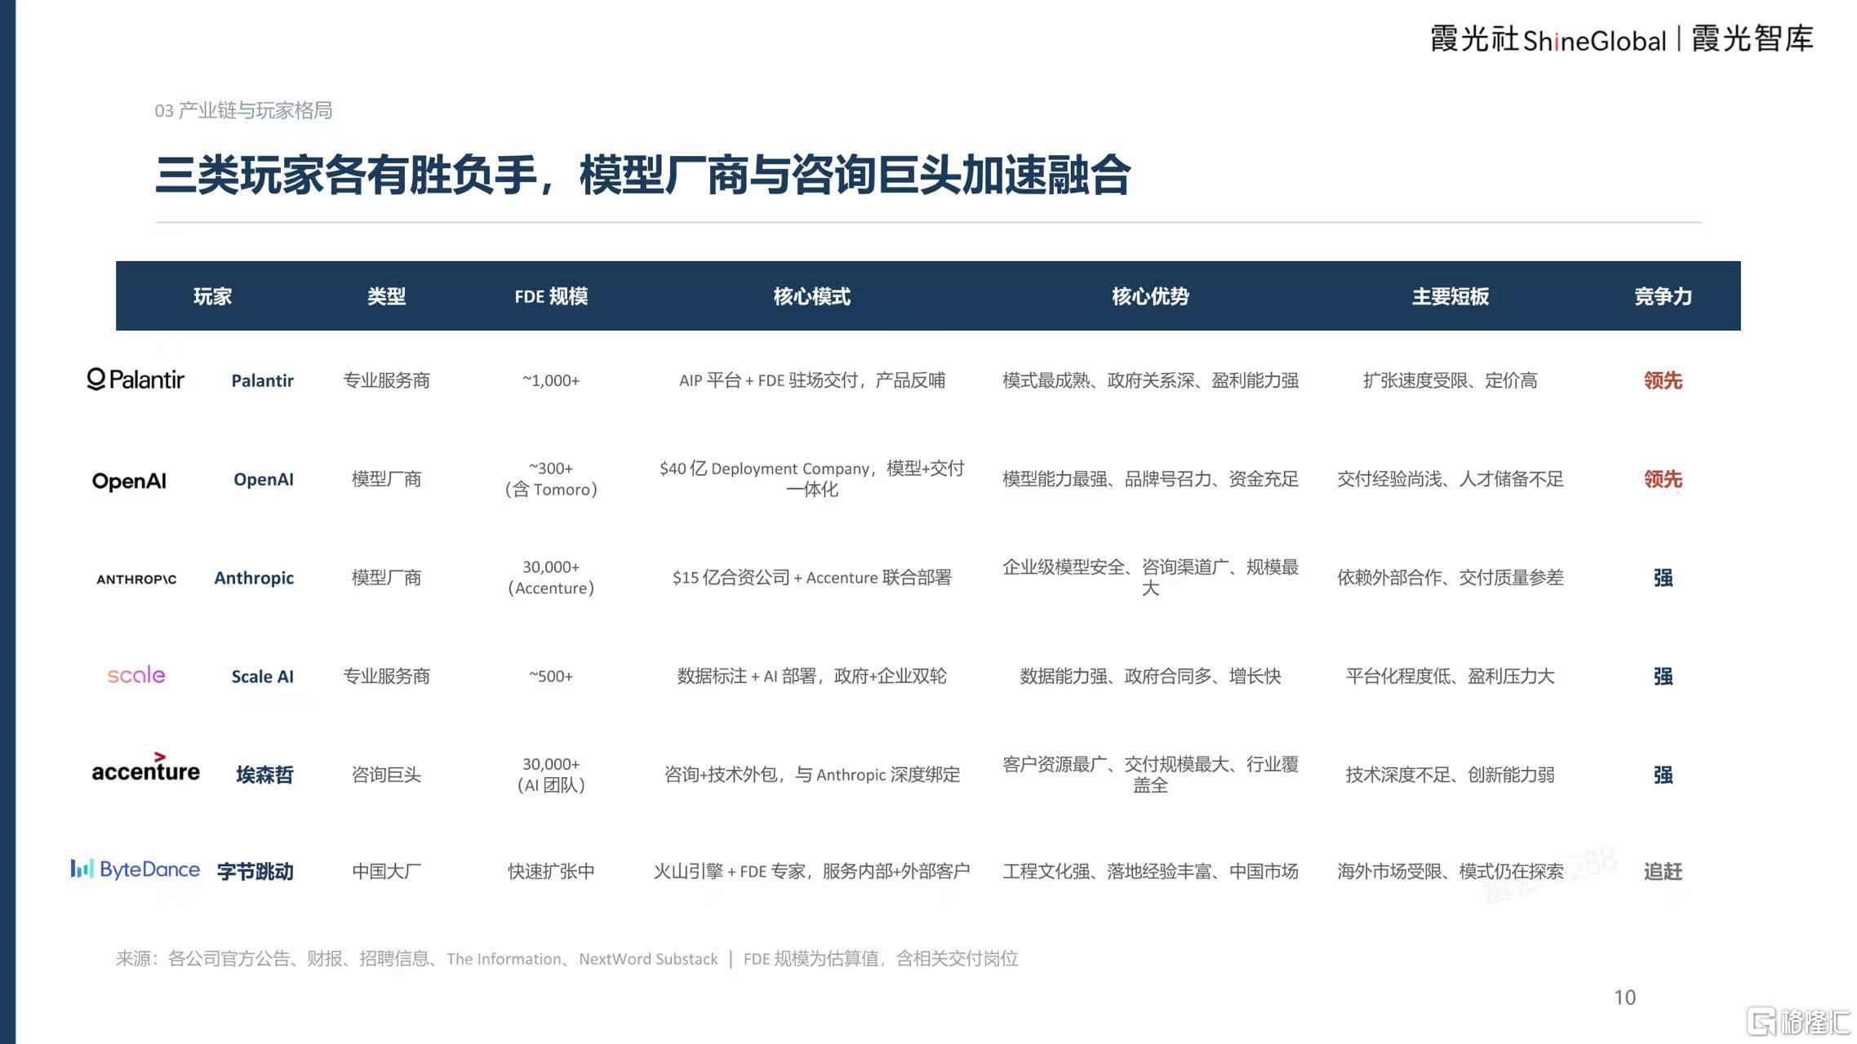Click the slide title 三类玩家各有胜负手

642,175
